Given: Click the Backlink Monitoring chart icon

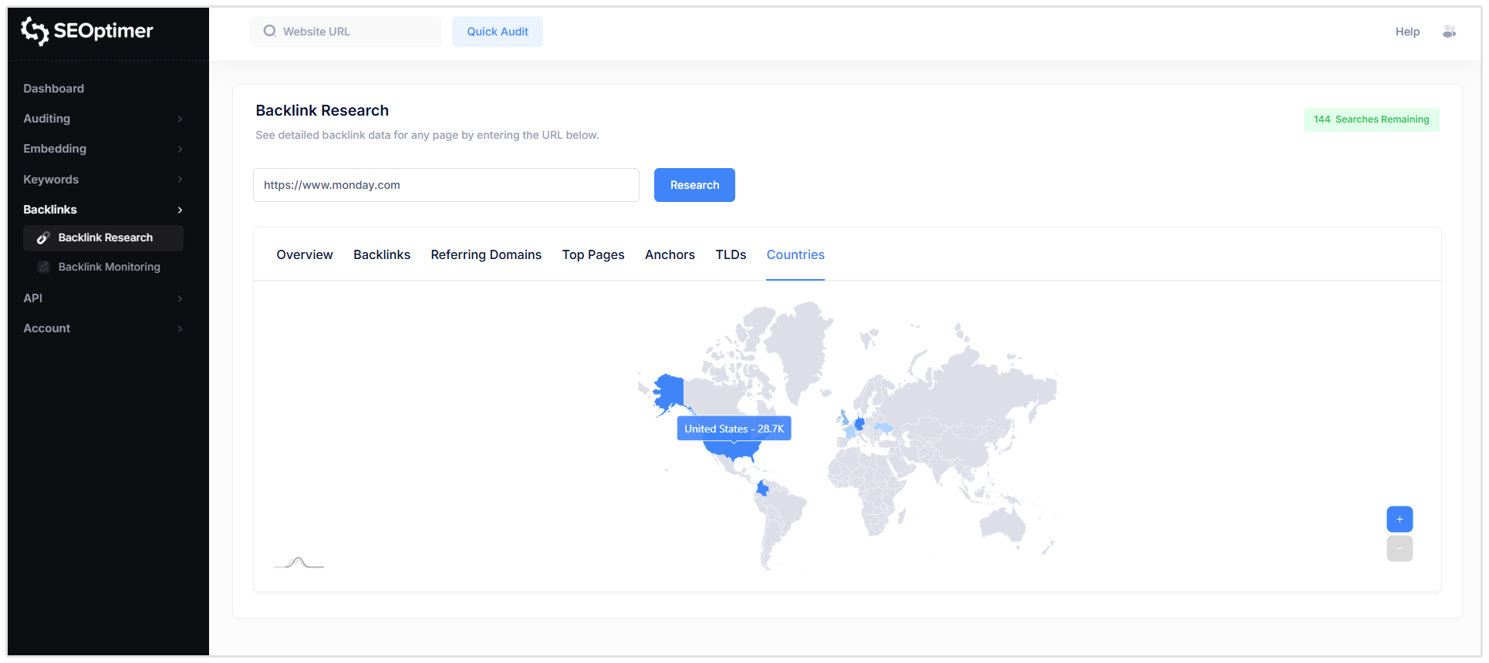Looking at the screenshot, I should point(43,267).
